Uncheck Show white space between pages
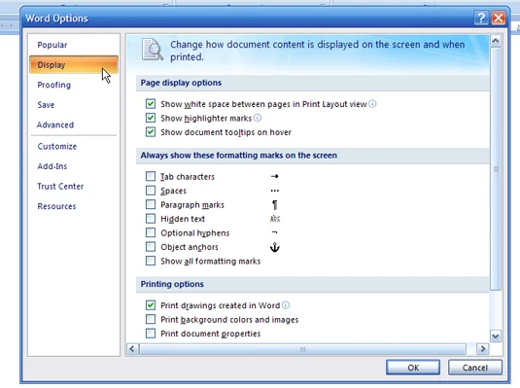520x388 pixels. [x=151, y=104]
